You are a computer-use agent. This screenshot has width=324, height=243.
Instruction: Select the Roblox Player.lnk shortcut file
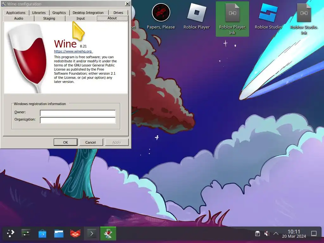point(232,19)
